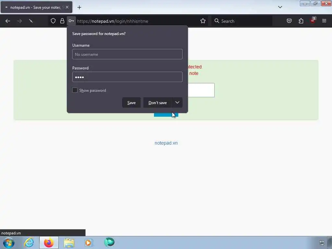The width and height of the screenshot is (332, 249).
Task: Expand the Don't save options arrow
Action: (x=177, y=102)
